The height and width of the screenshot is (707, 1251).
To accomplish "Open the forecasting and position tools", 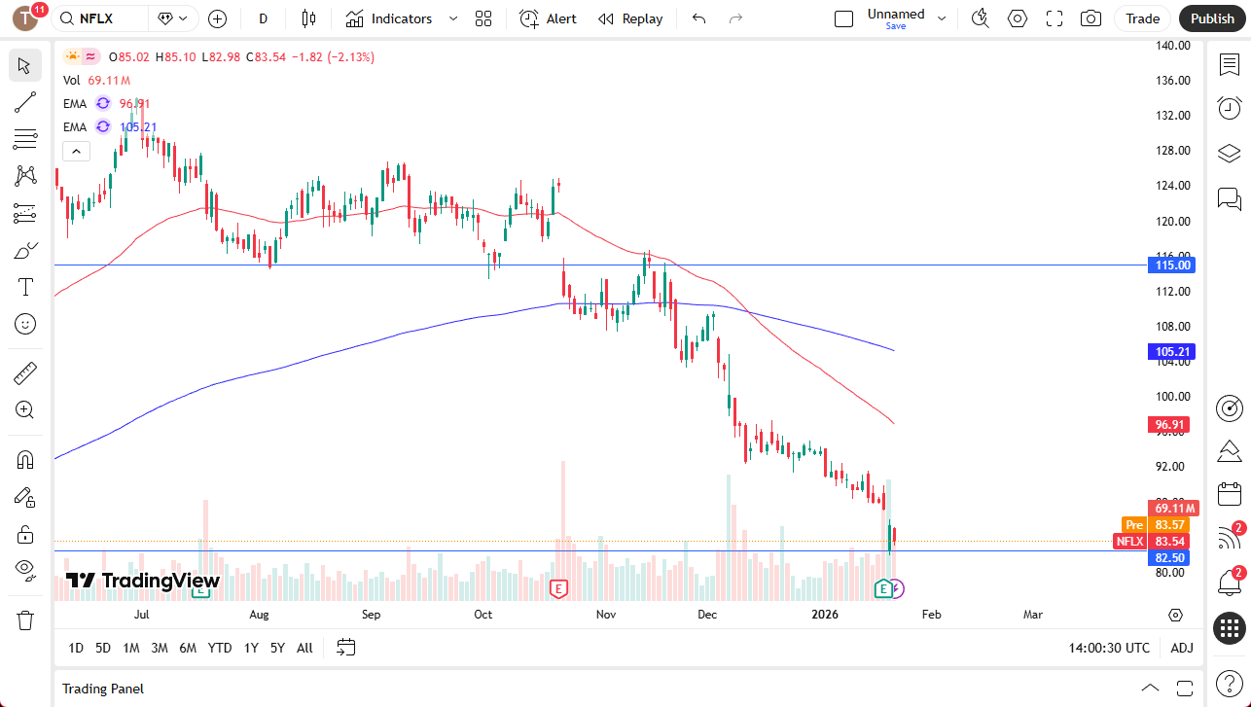I will coord(25,213).
